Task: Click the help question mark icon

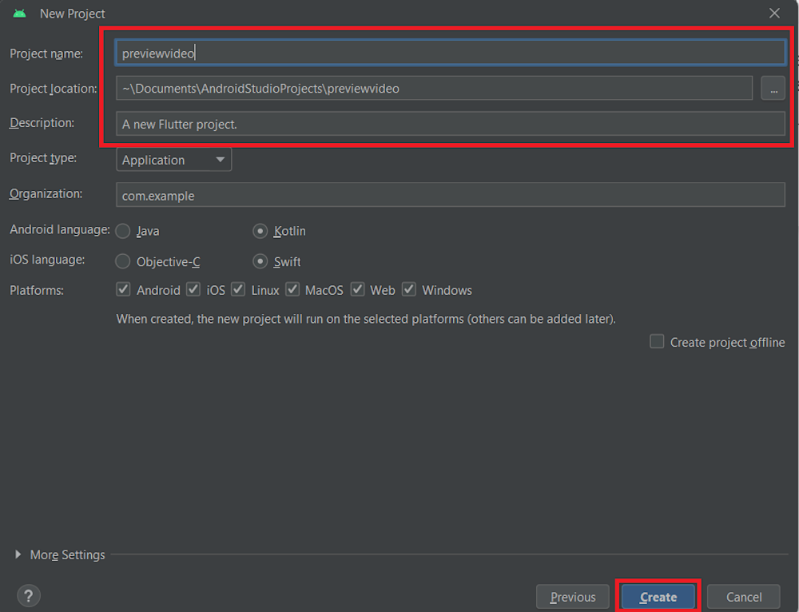Action: [x=28, y=595]
